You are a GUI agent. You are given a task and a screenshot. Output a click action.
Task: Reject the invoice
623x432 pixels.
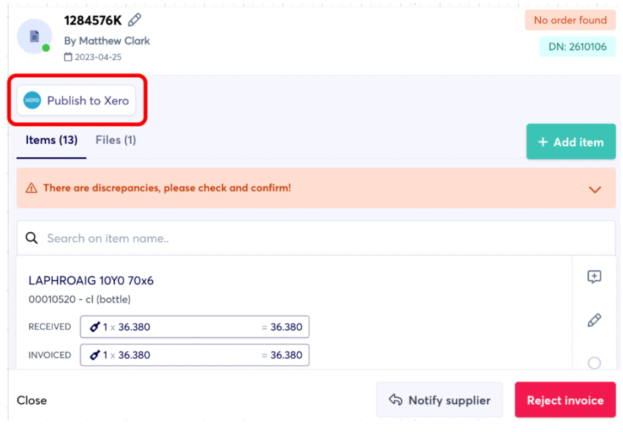coord(565,400)
